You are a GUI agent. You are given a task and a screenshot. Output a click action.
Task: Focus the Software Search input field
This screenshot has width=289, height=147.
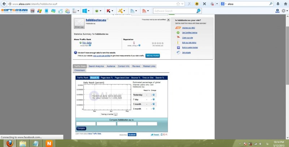174,11
